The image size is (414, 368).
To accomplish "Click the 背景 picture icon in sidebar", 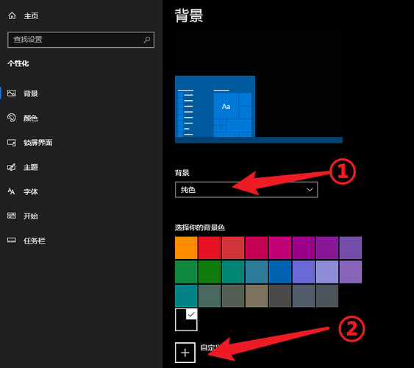I will point(11,93).
